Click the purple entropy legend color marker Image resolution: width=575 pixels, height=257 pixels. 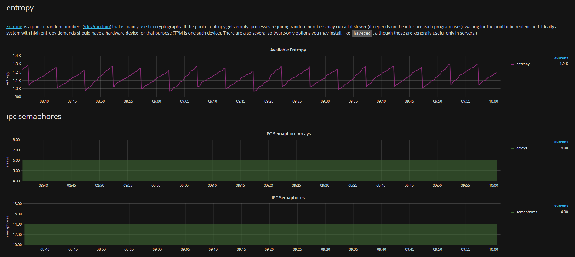tap(512, 64)
